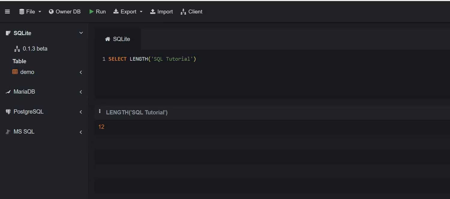Collapse the SQLite section in the sidebar
This screenshot has height=199, width=450.
click(81, 33)
